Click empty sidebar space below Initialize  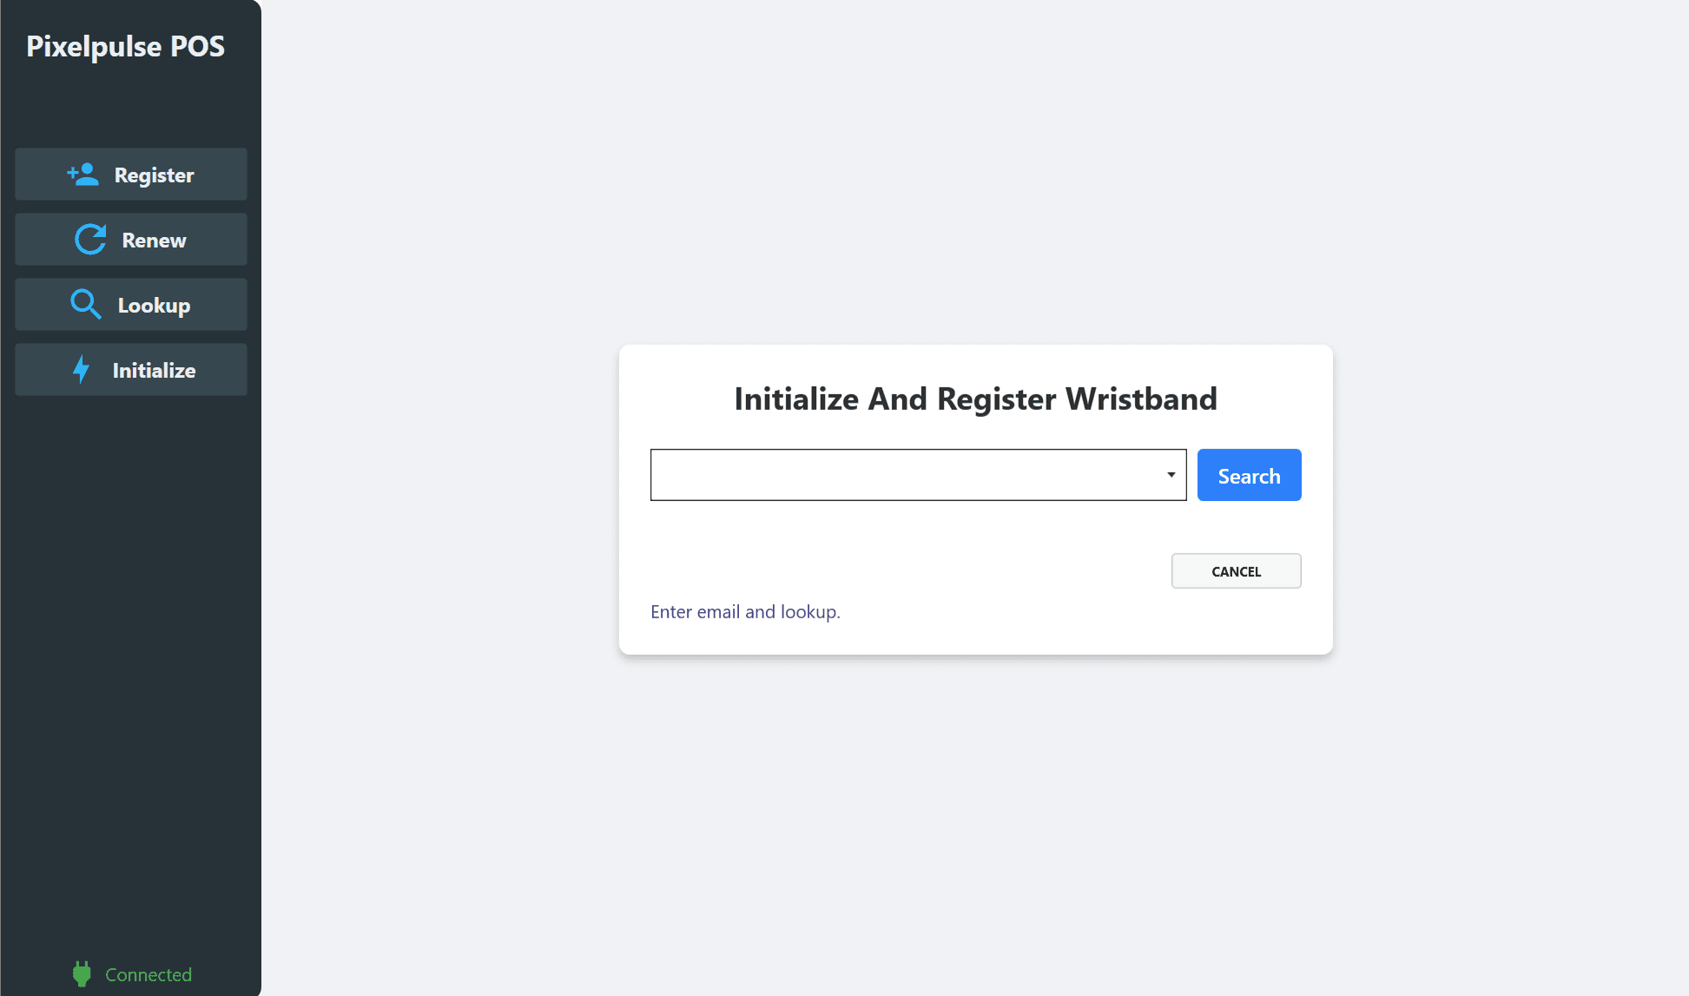click(x=130, y=651)
